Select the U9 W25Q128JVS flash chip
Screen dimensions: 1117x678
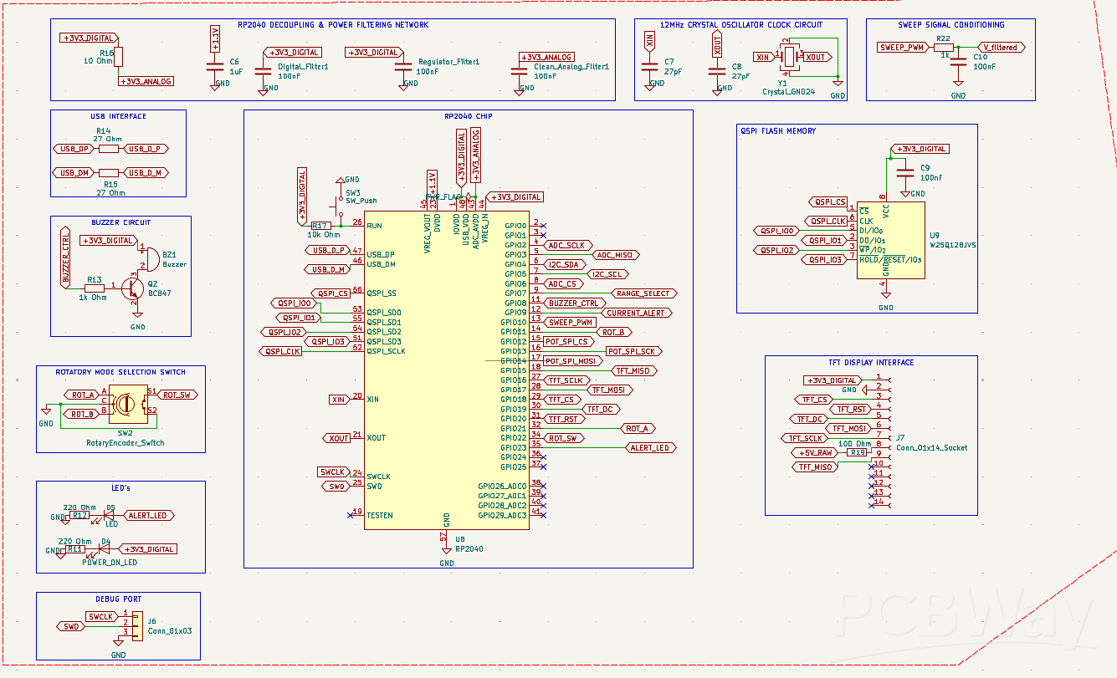point(891,240)
